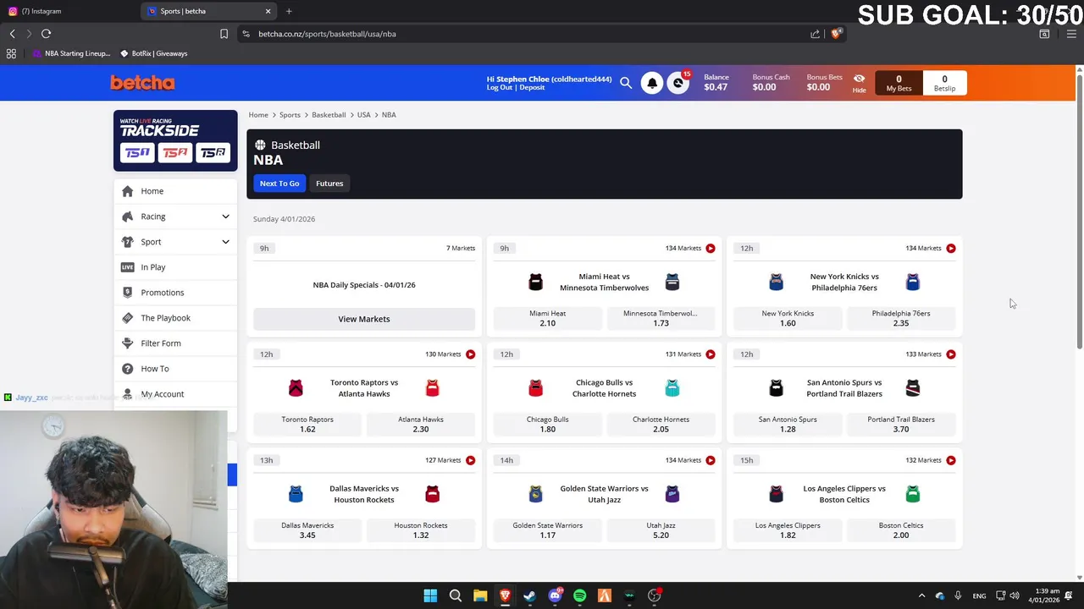Bet on Houston Rockets at 1.32
The image size is (1084, 609).
tap(421, 529)
